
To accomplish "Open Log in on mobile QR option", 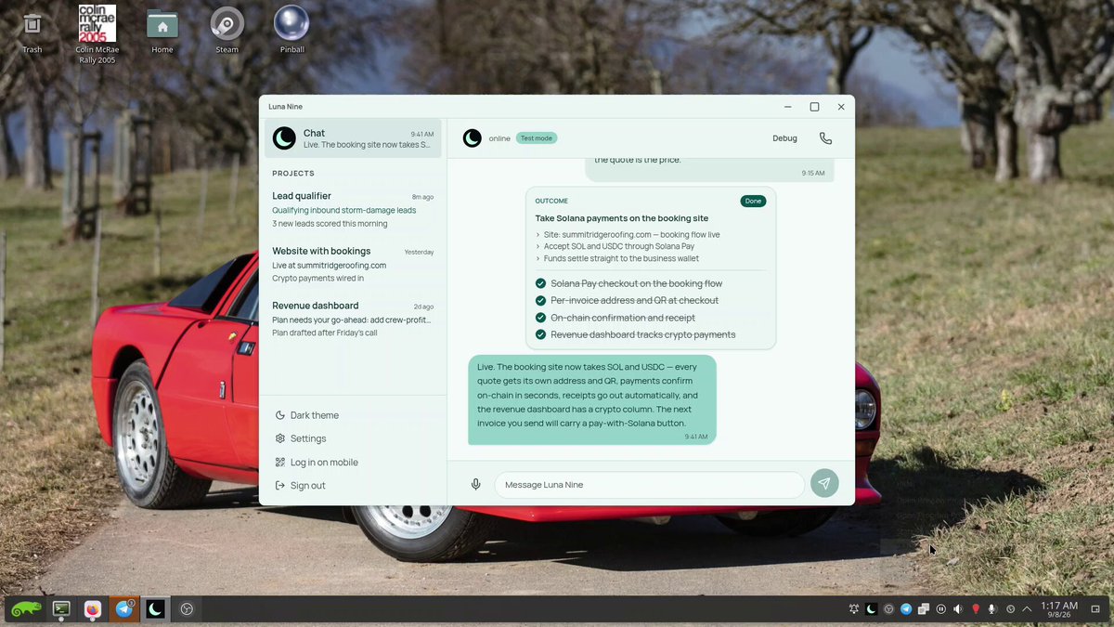I will (x=317, y=463).
